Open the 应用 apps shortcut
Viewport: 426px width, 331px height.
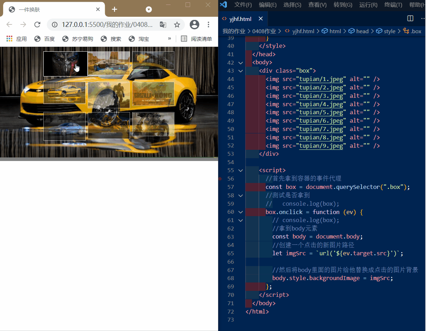tap(16, 39)
